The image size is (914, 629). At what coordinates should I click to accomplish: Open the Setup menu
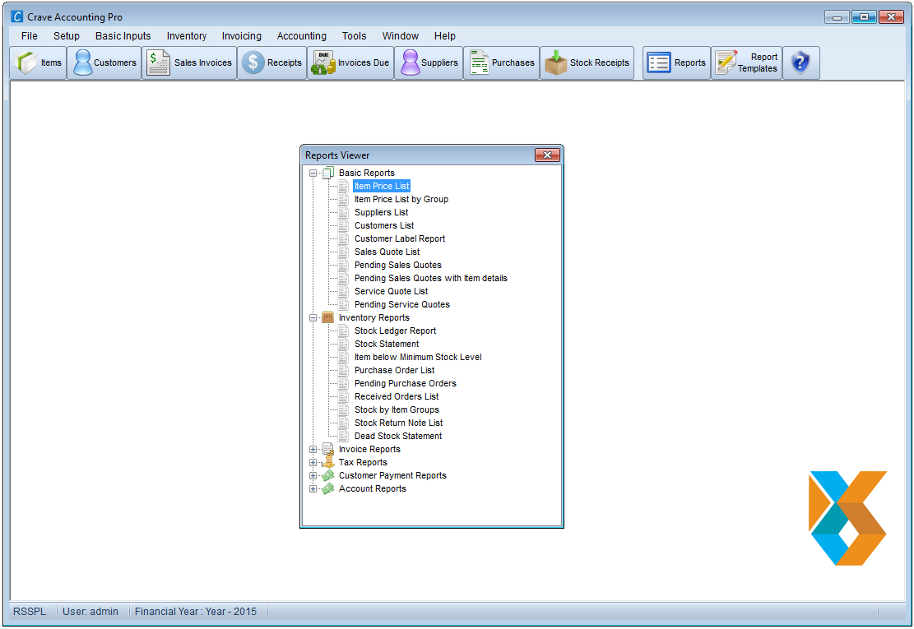(67, 36)
